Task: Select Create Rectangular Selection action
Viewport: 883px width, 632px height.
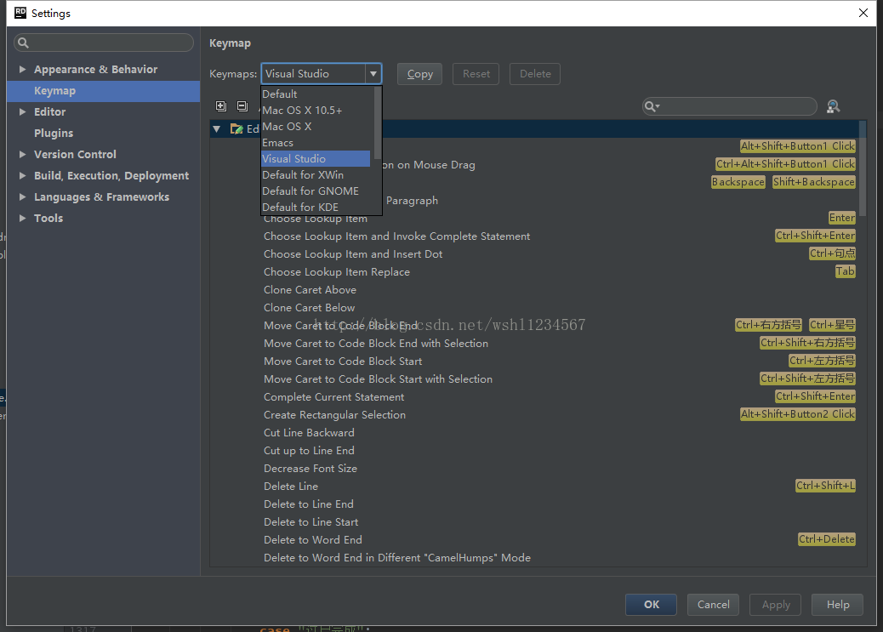Action: point(334,415)
